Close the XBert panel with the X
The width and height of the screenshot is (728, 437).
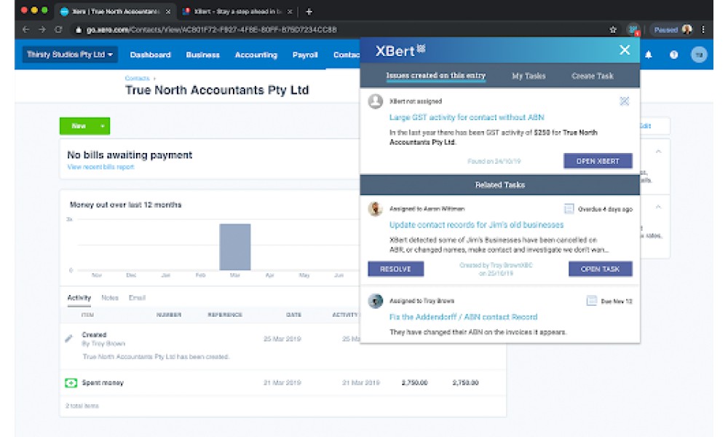tap(625, 50)
